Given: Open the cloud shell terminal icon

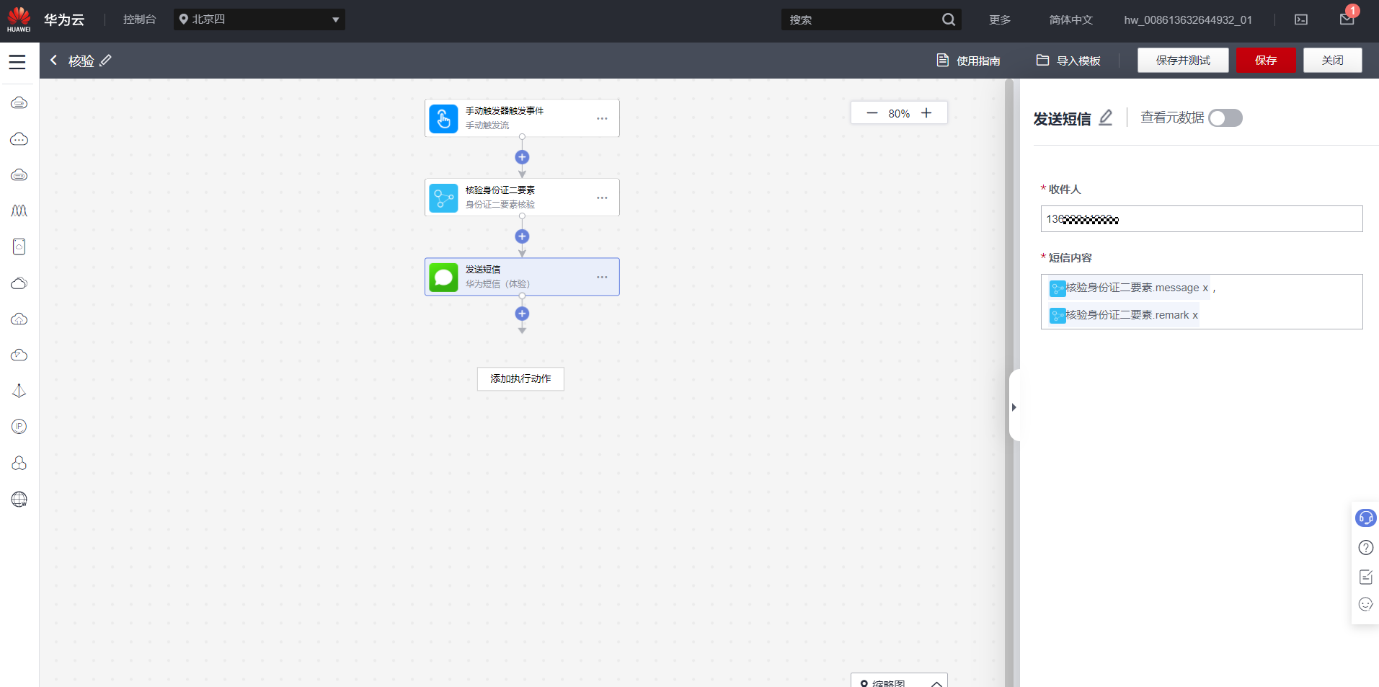Looking at the screenshot, I should point(1301,19).
